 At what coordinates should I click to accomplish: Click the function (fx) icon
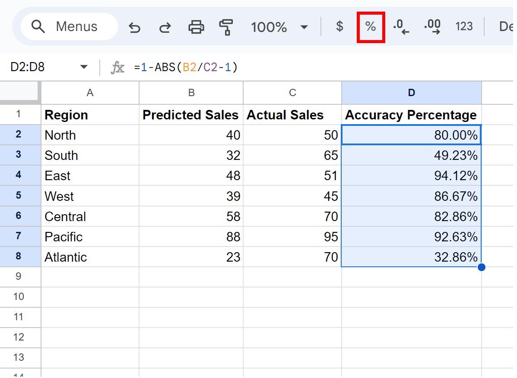click(x=117, y=67)
